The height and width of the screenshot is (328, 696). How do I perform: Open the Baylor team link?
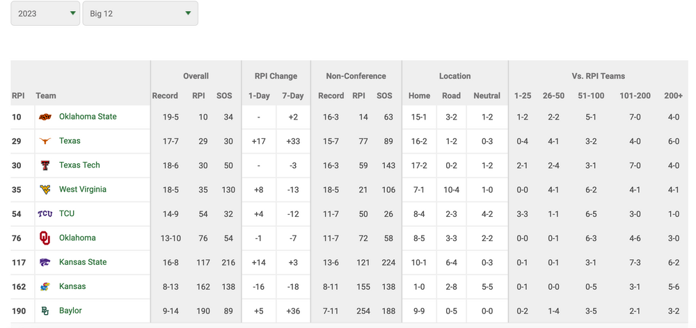70,311
